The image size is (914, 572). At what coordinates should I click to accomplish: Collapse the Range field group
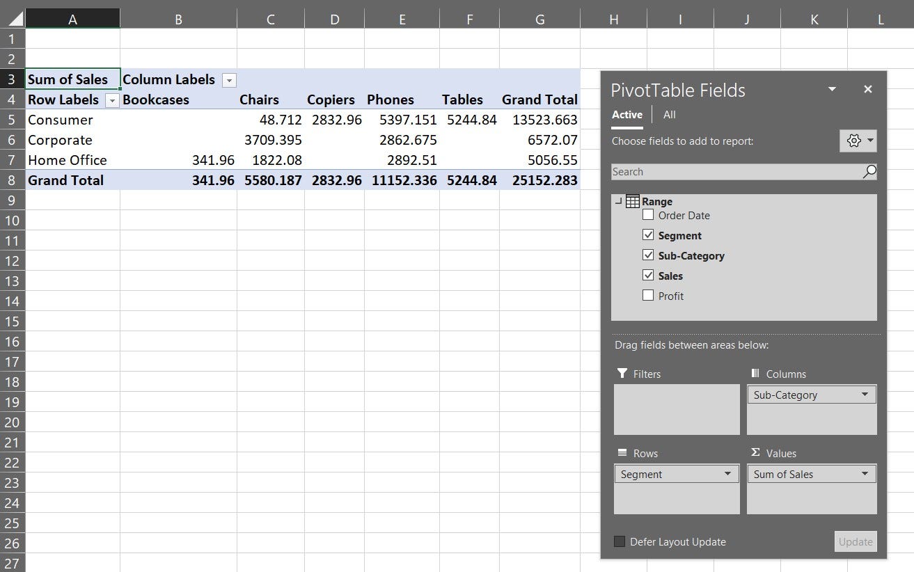(x=617, y=201)
